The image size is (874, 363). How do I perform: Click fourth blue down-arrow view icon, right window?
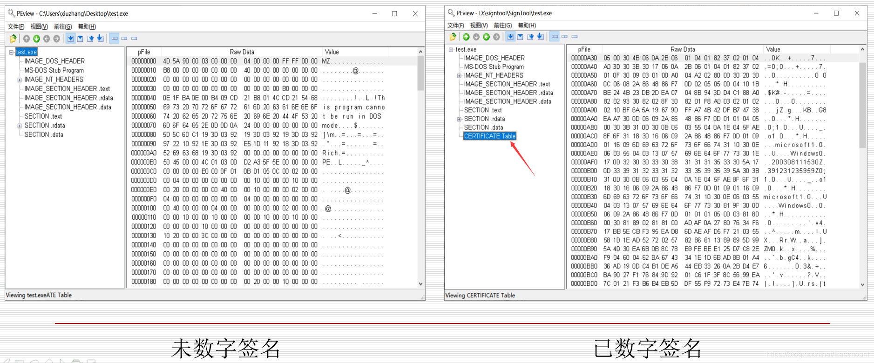(x=541, y=37)
